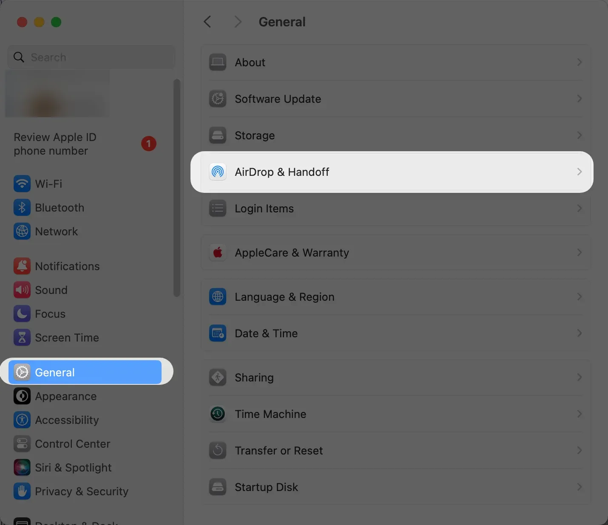Click the Privacy & Security hand icon
The width and height of the screenshot is (608, 525).
[22, 491]
